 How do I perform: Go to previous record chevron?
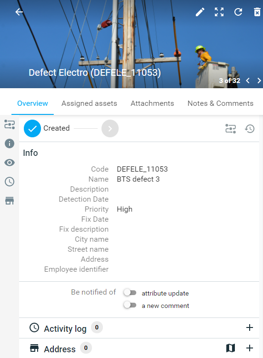tap(248, 81)
